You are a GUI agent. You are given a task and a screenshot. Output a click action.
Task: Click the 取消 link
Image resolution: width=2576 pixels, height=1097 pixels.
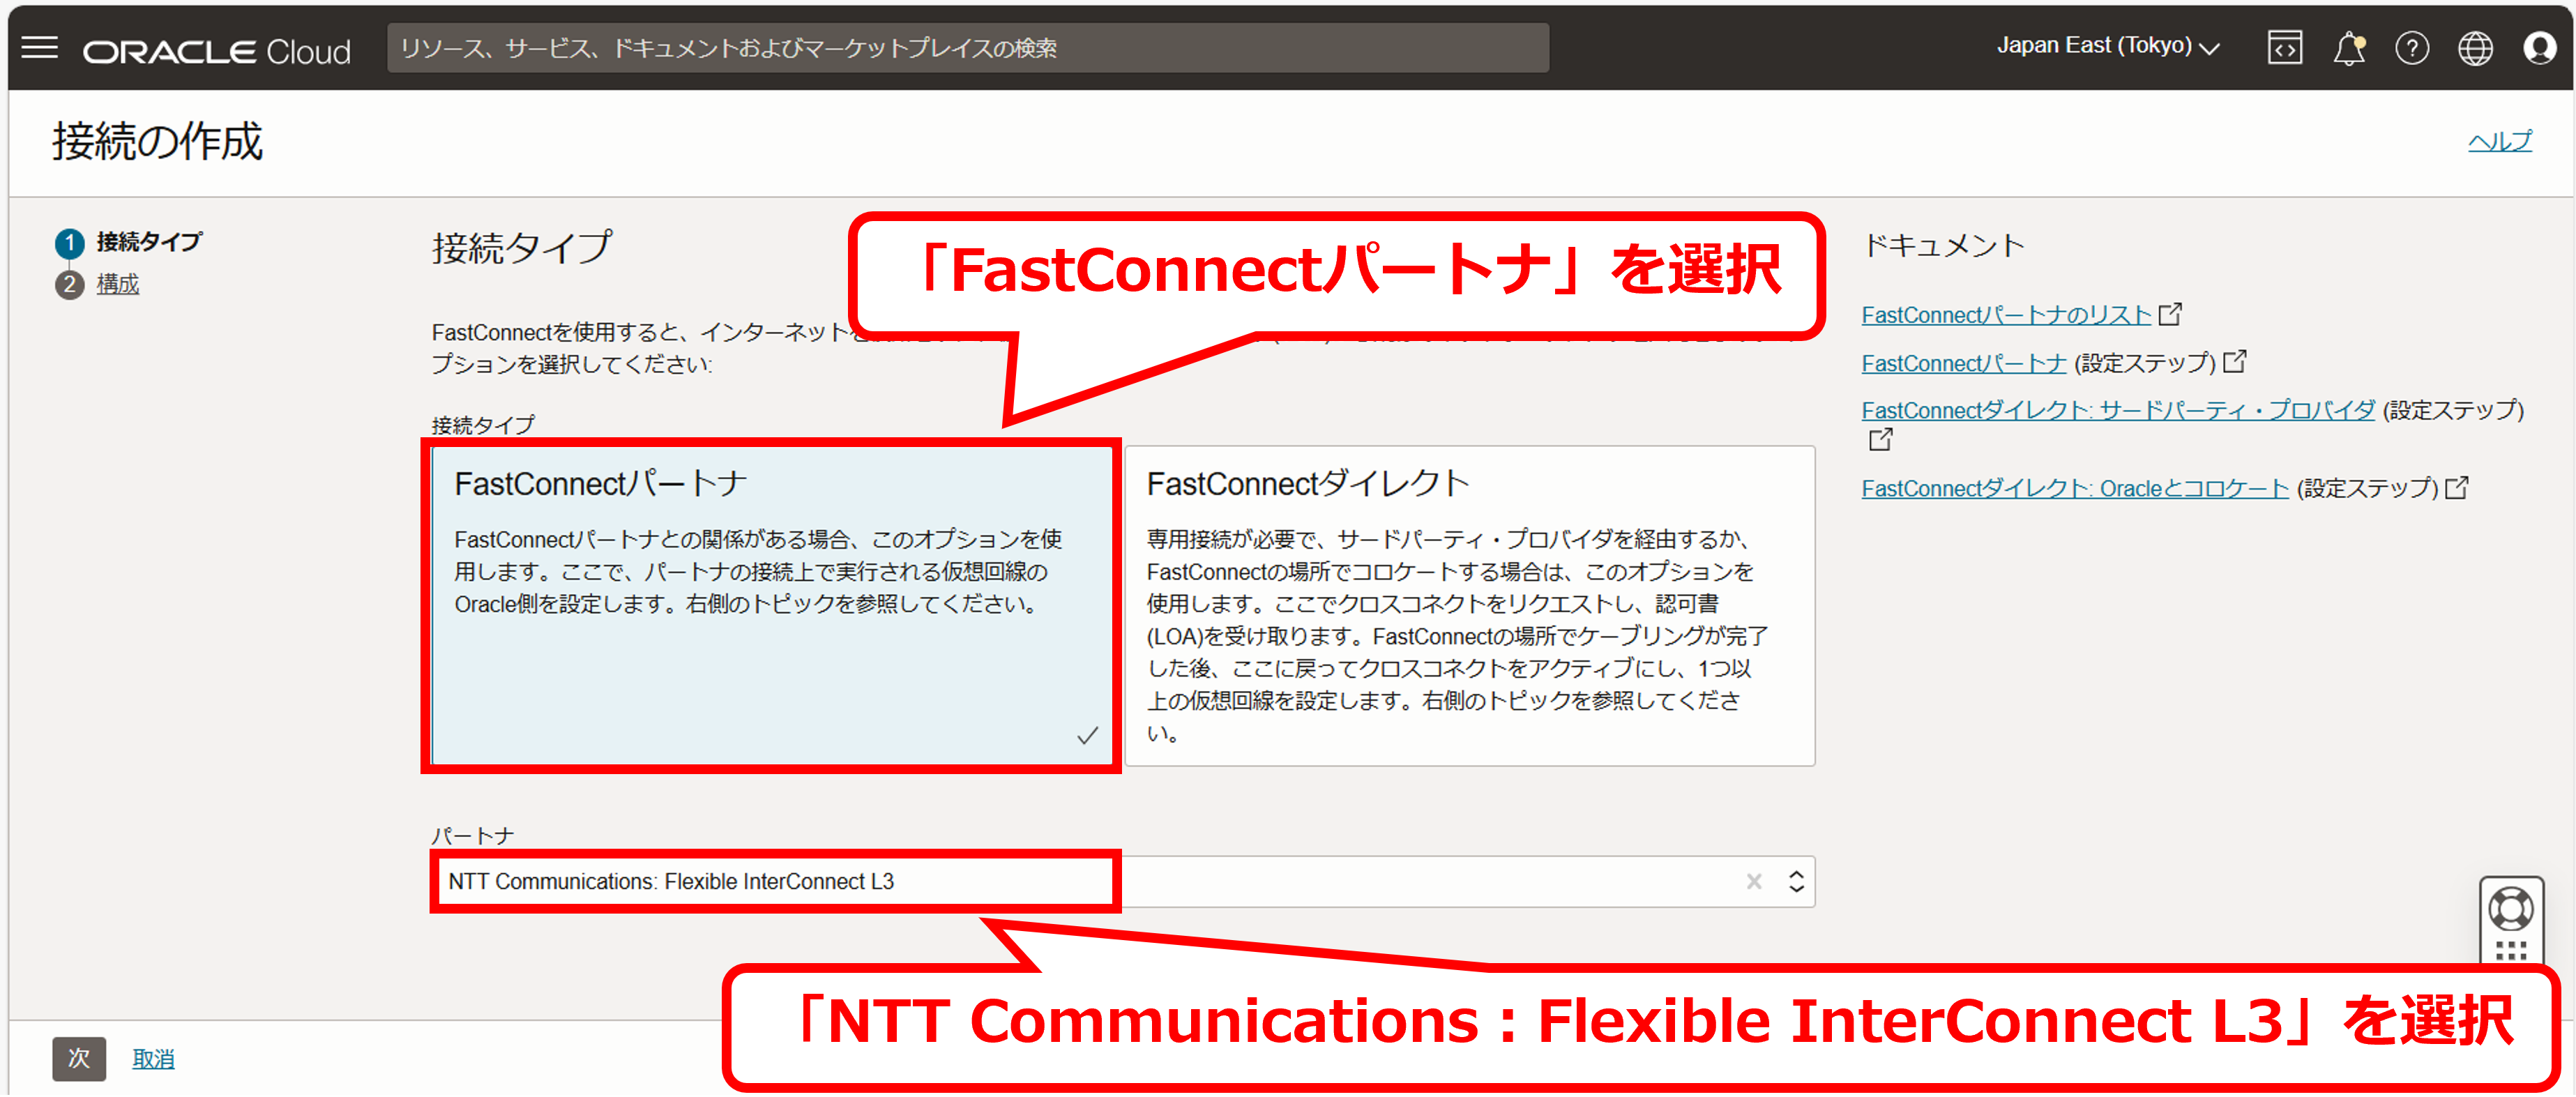click(153, 1059)
